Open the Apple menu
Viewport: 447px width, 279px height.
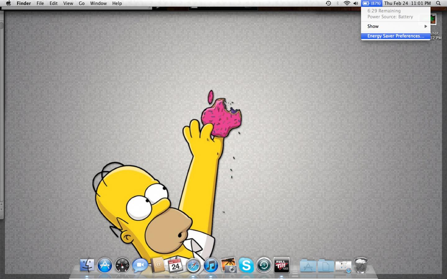pyautogui.click(x=8, y=3)
